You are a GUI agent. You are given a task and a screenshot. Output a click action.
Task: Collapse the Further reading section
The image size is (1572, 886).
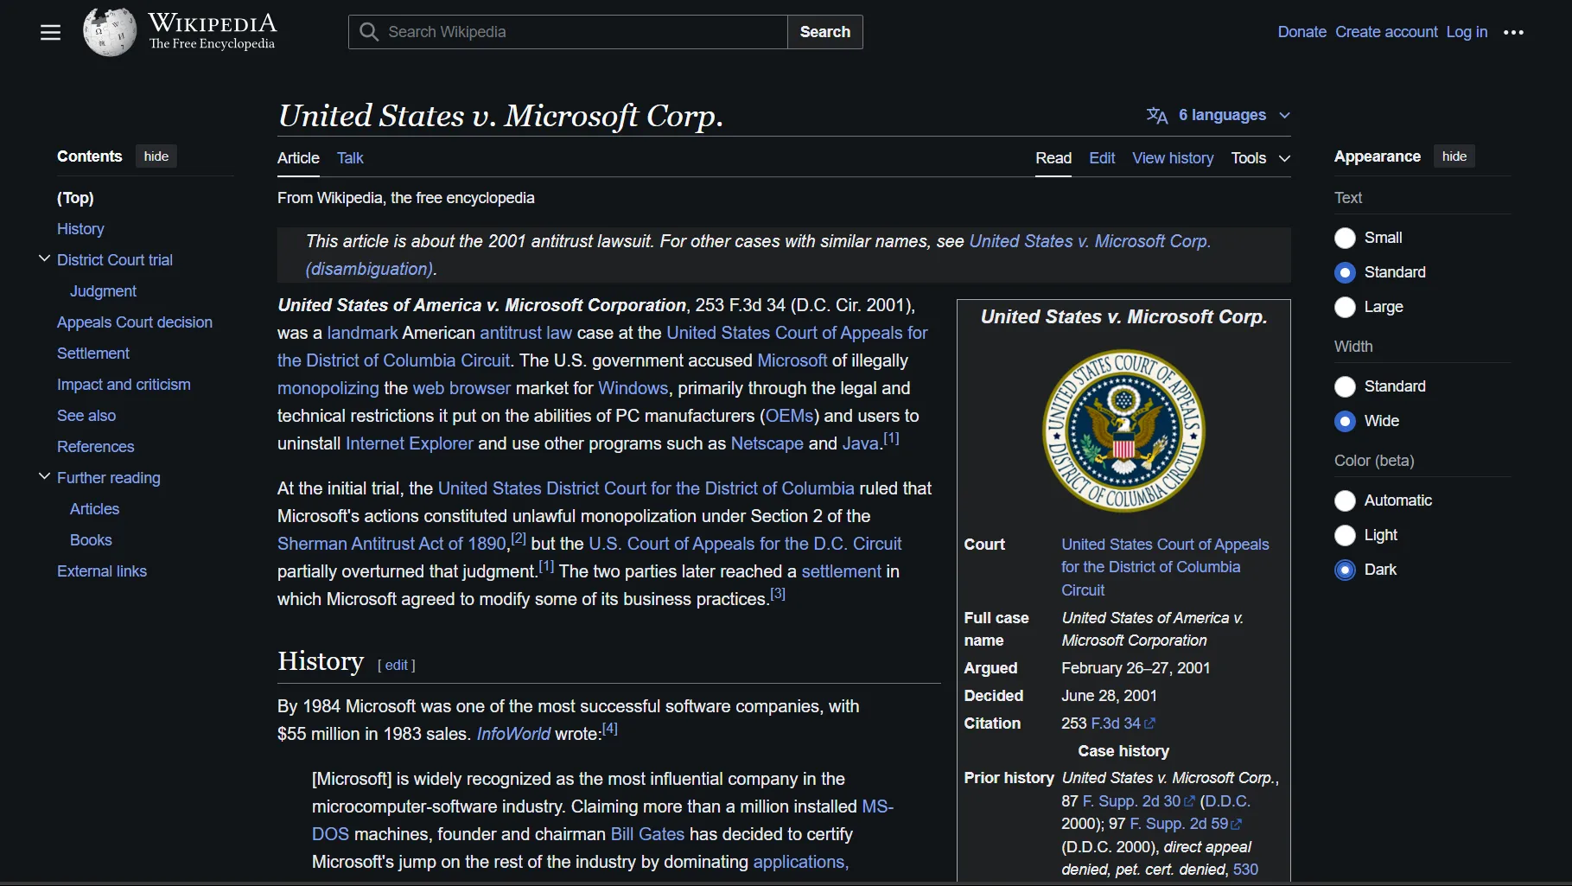[x=43, y=476]
